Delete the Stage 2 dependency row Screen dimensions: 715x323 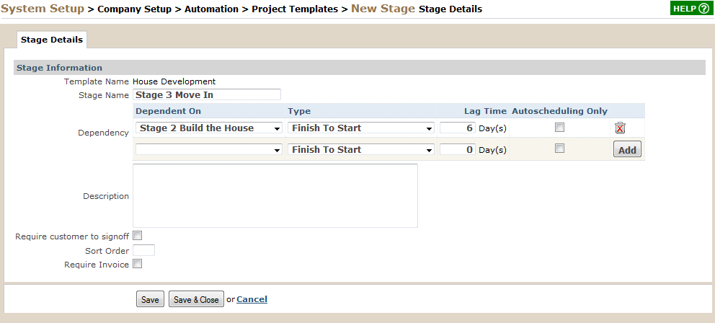coord(620,128)
